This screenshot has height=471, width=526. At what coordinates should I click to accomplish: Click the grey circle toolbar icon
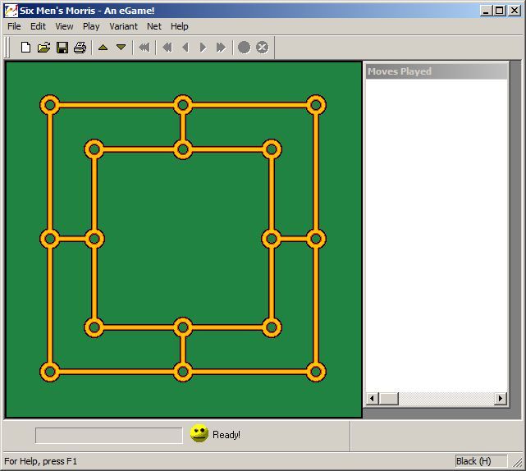click(x=244, y=48)
